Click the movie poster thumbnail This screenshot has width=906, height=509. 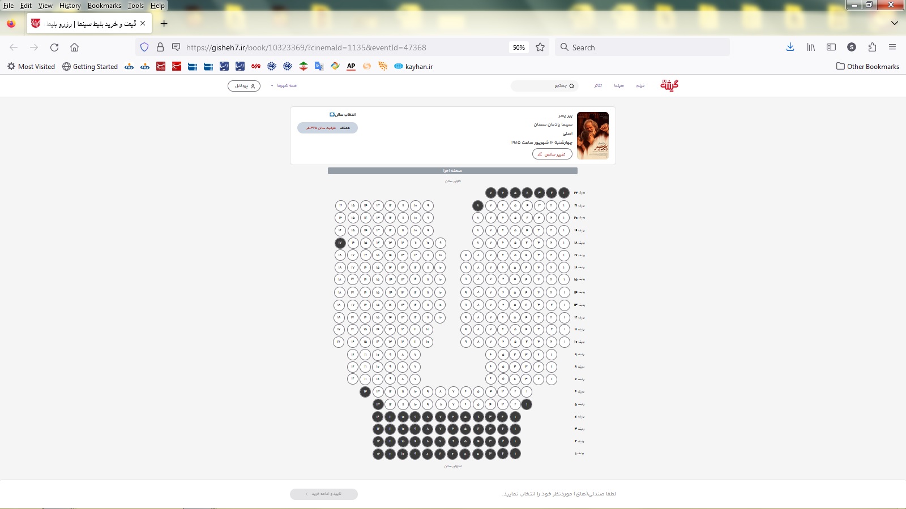(592, 136)
